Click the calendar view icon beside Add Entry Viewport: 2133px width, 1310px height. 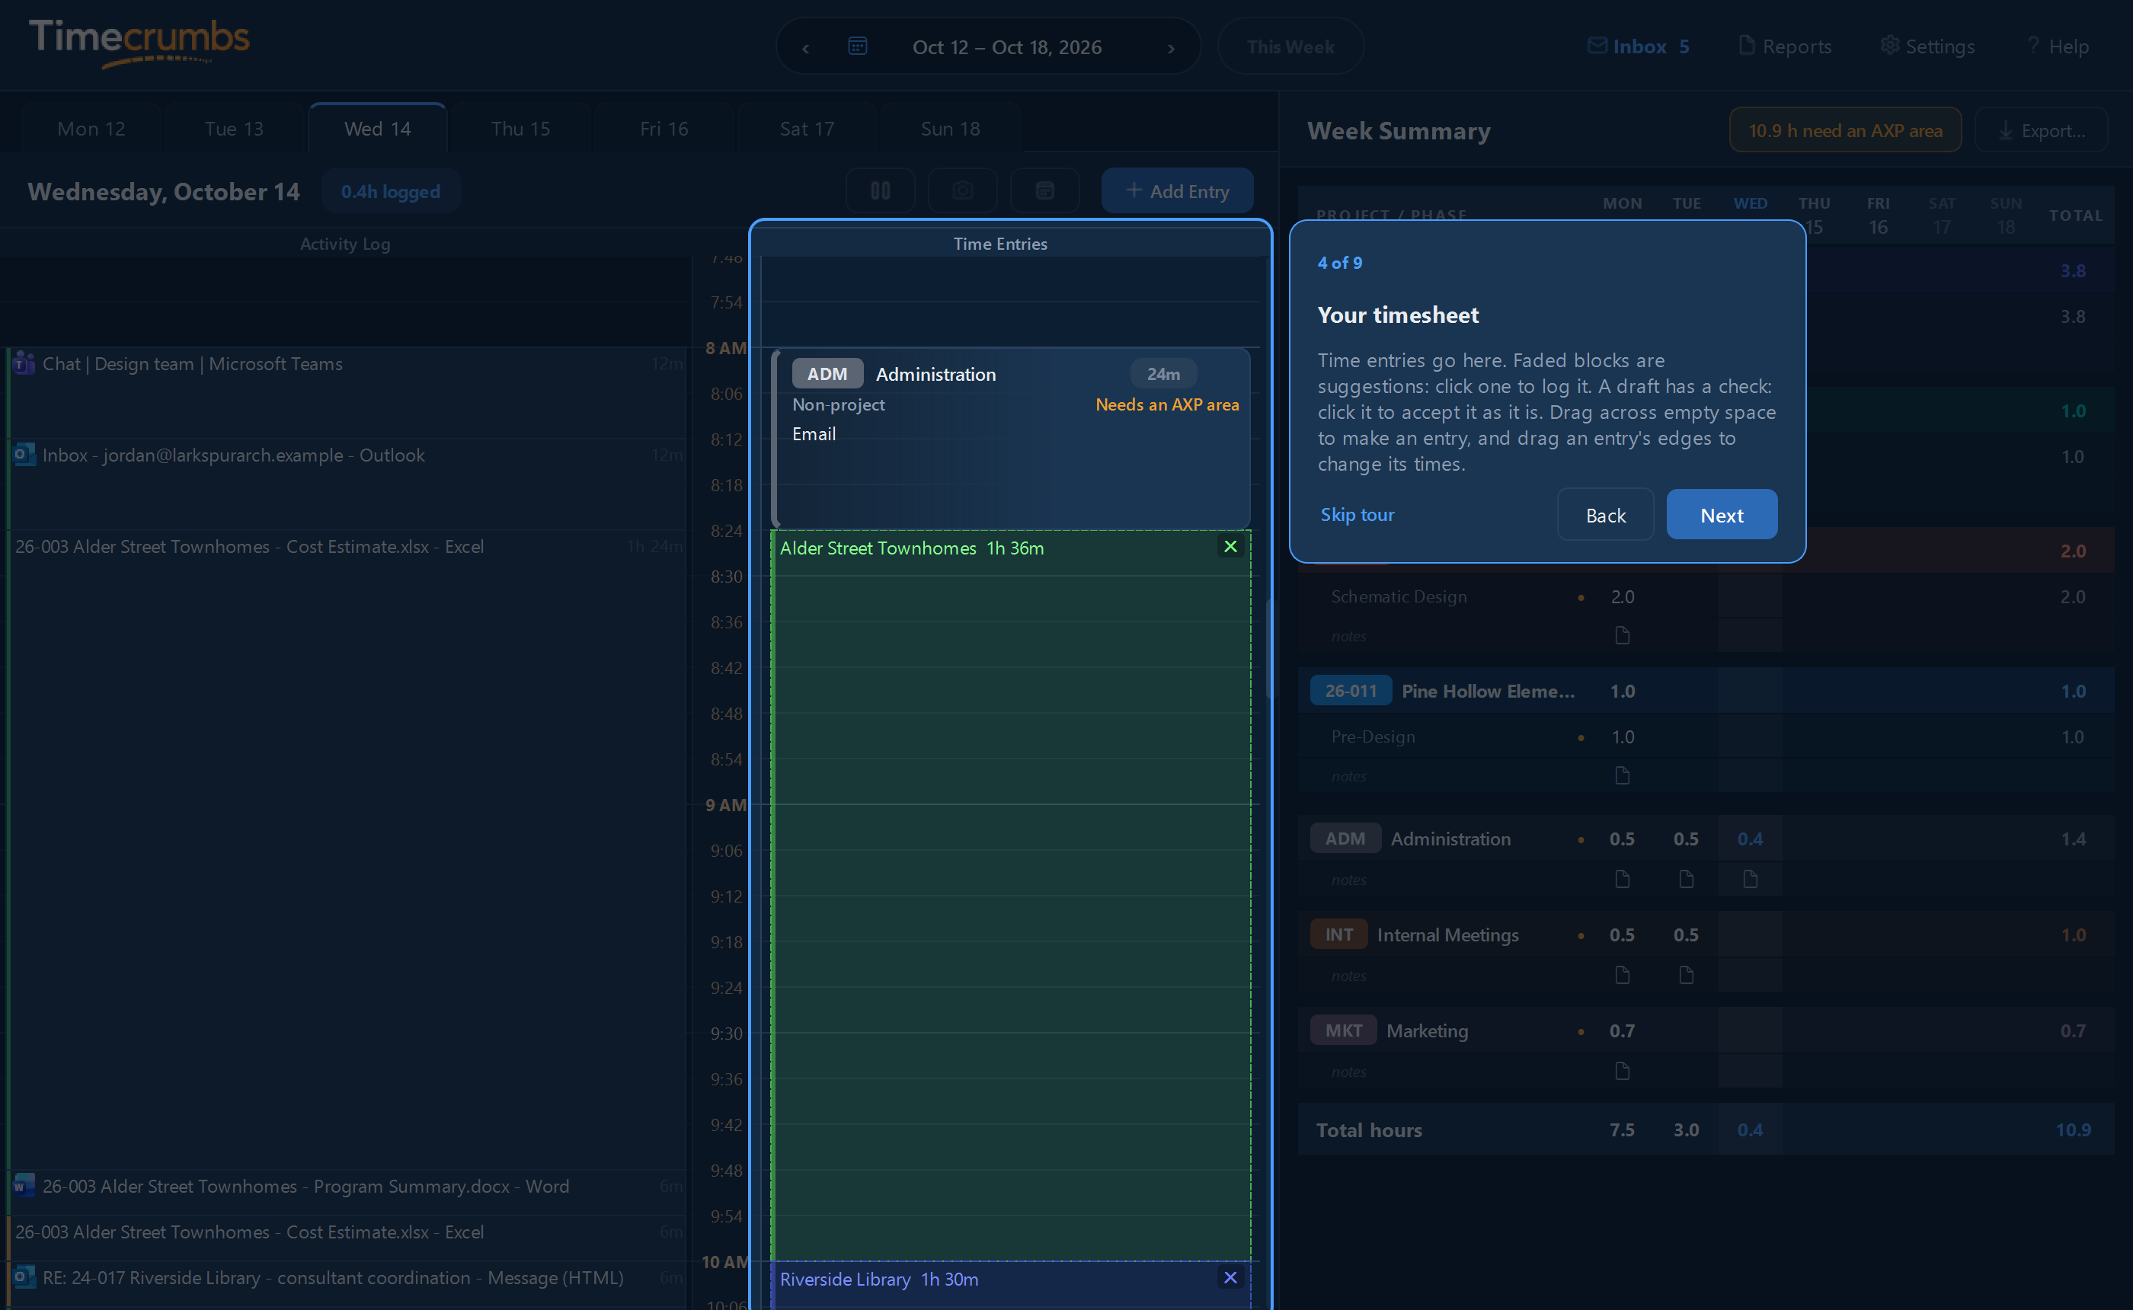(x=1045, y=190)
